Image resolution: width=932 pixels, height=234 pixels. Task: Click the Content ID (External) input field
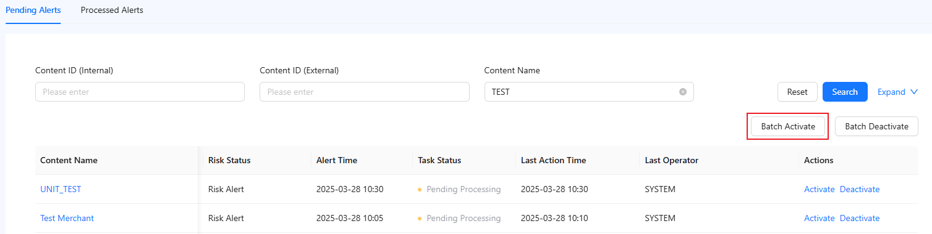tap(364, 92)
